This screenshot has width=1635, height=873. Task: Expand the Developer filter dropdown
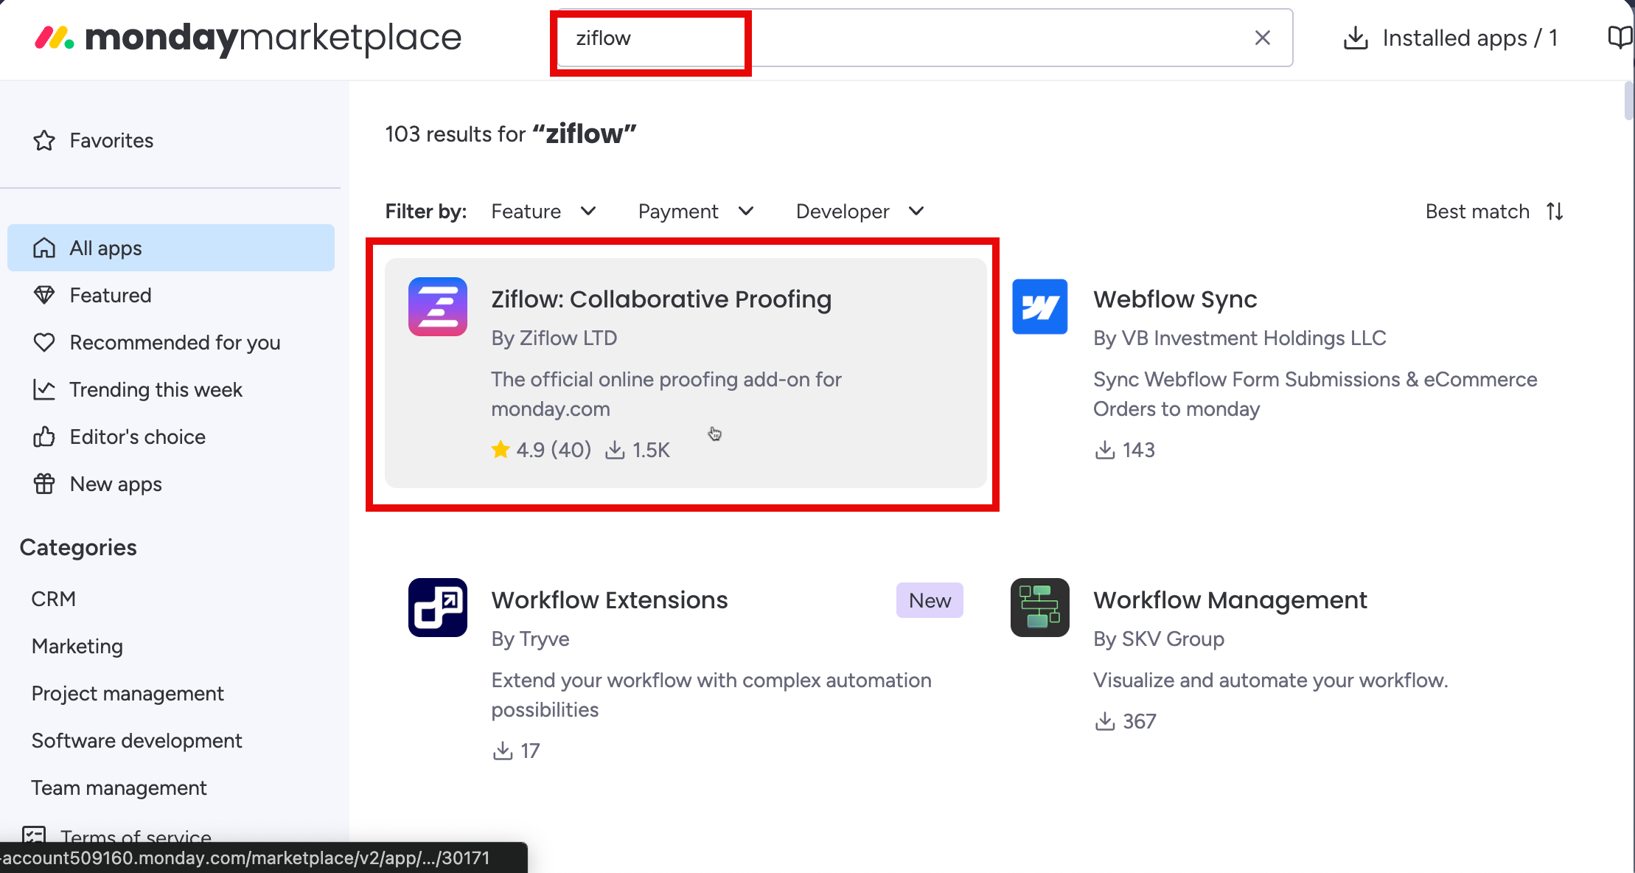click(x=860, y=212)
